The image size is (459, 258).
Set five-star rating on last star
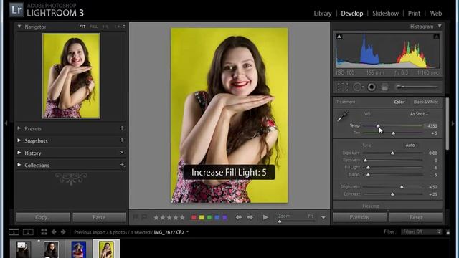pos(182,217)
